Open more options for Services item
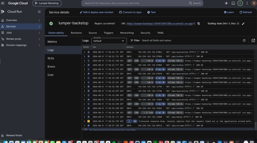This screenshot has height=143, width=257. (x=39, y=26)
